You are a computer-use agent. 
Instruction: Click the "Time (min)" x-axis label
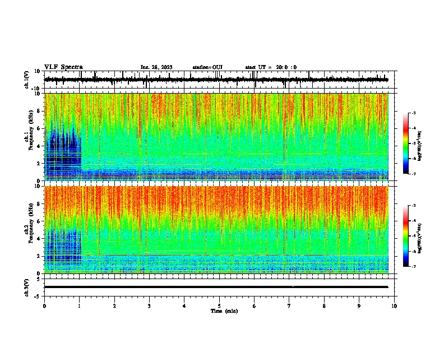click(x=224, y=311)
